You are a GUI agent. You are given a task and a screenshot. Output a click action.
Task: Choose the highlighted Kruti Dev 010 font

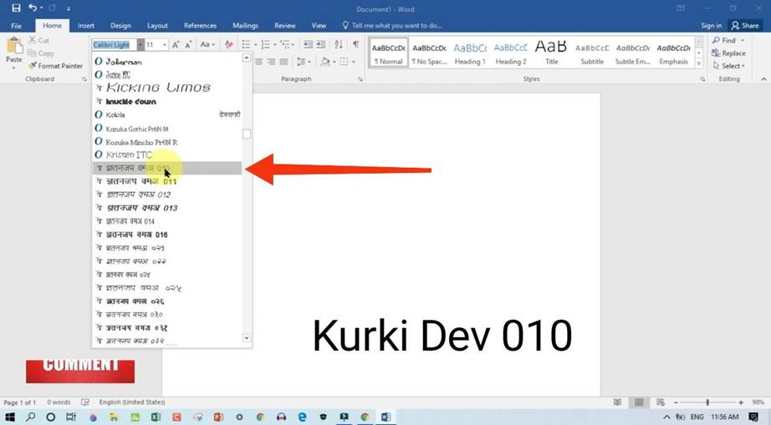point(167,168)
